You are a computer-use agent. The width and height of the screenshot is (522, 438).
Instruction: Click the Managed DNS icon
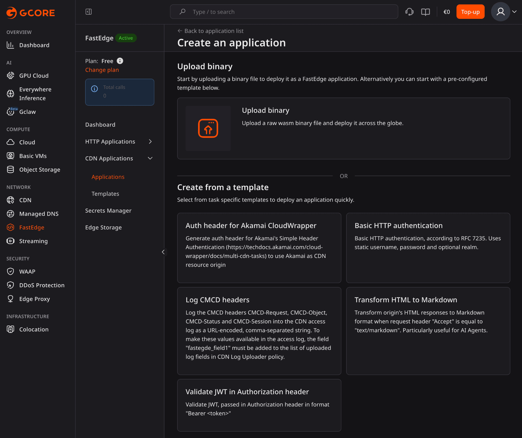[10, 214]
